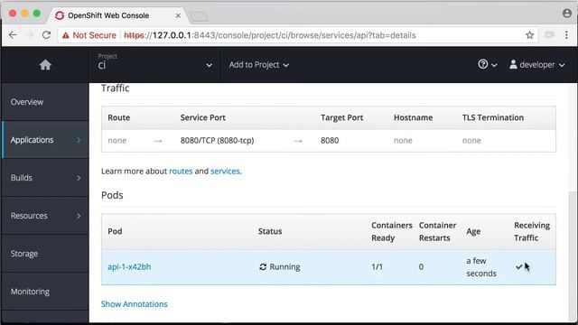Click the Hostname column header
This screenshot has height=325, width=578.
click(x=413, y=117)
